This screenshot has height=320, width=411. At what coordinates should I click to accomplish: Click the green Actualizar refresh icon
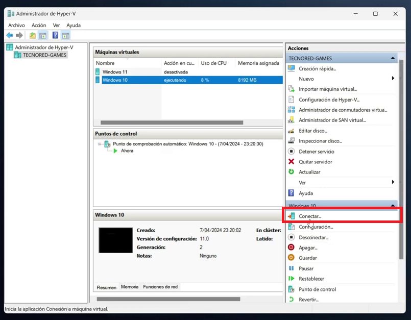(291, 171)
